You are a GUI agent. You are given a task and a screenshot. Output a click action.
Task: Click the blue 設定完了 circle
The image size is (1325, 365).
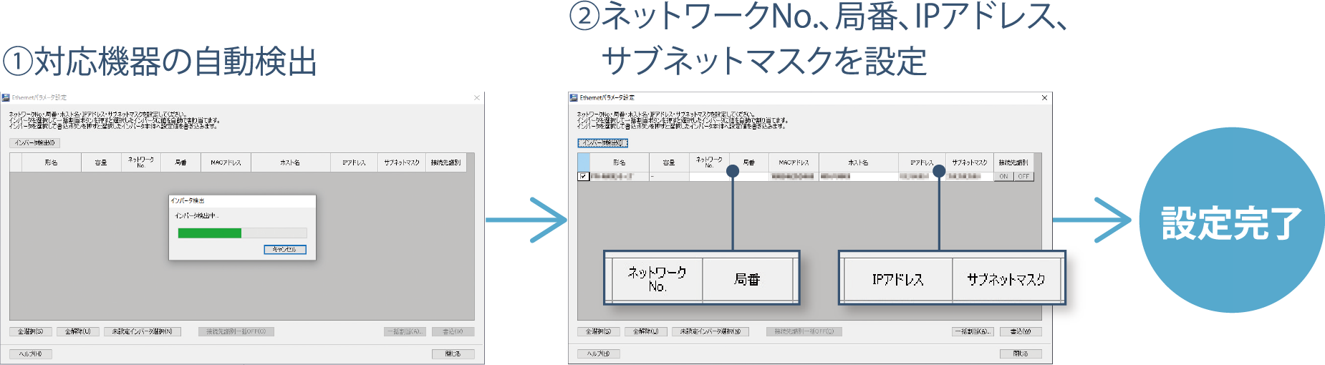(1231, 220)
